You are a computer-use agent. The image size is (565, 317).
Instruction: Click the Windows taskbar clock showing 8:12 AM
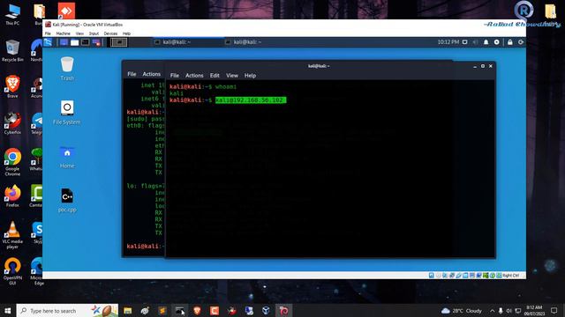(x=534, y=311)
